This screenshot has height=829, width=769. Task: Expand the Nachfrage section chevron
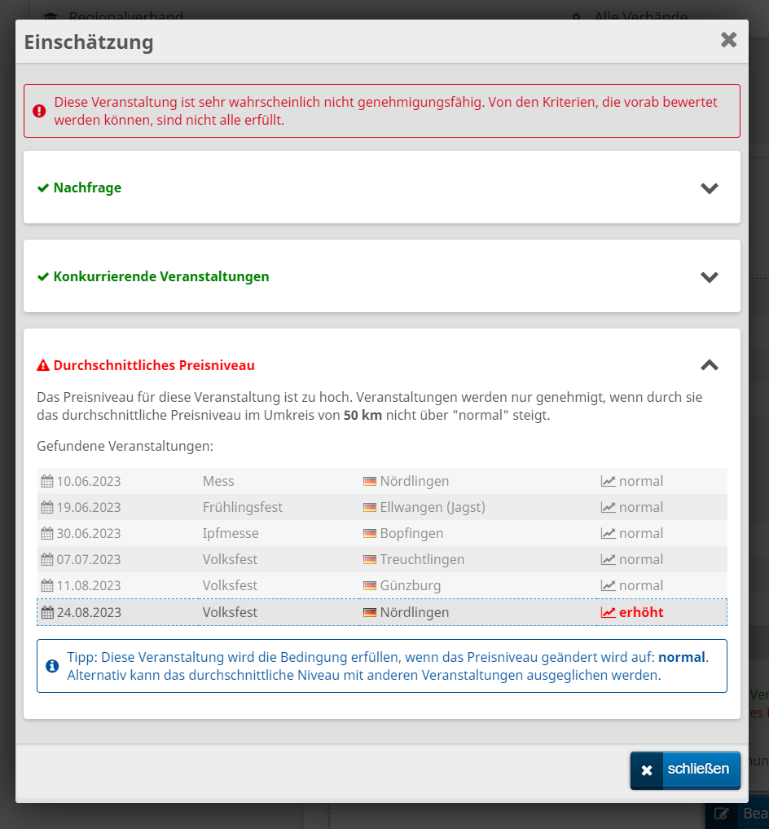[x=710, y=188]
